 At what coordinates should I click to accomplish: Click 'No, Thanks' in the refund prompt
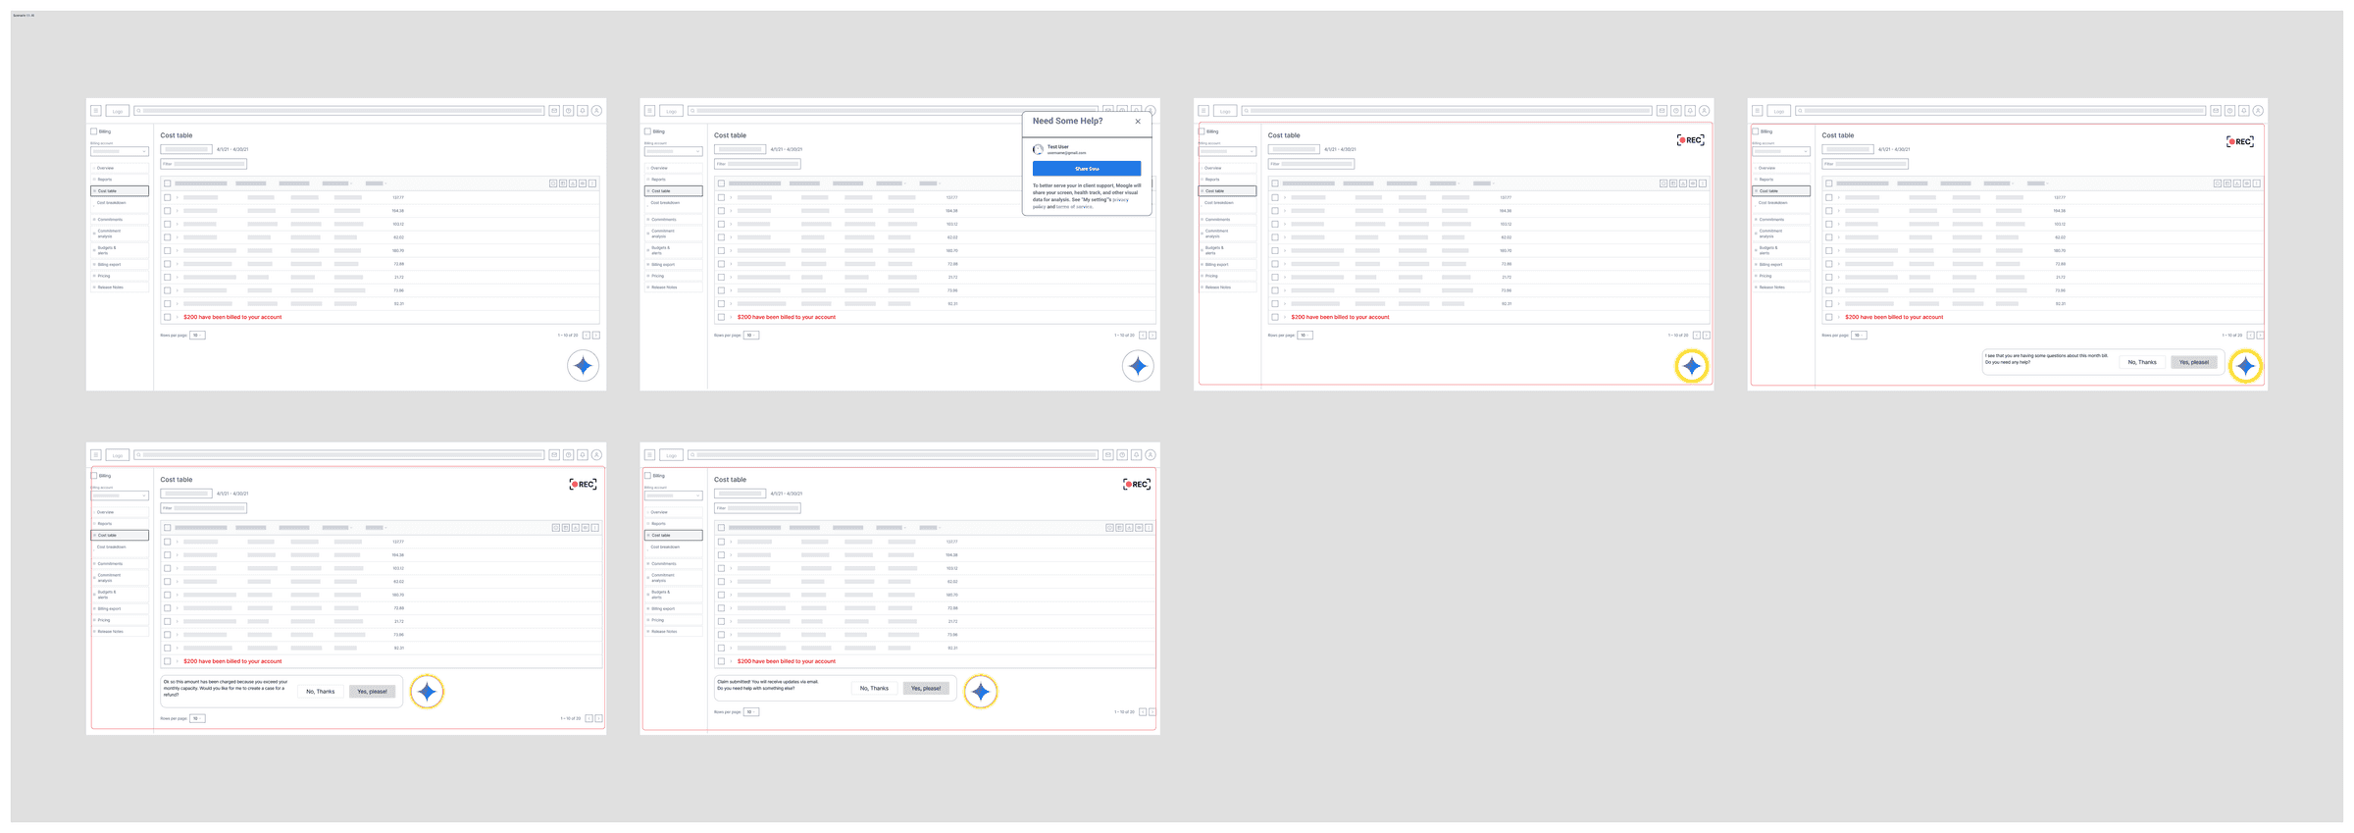[x=320, y=692]
